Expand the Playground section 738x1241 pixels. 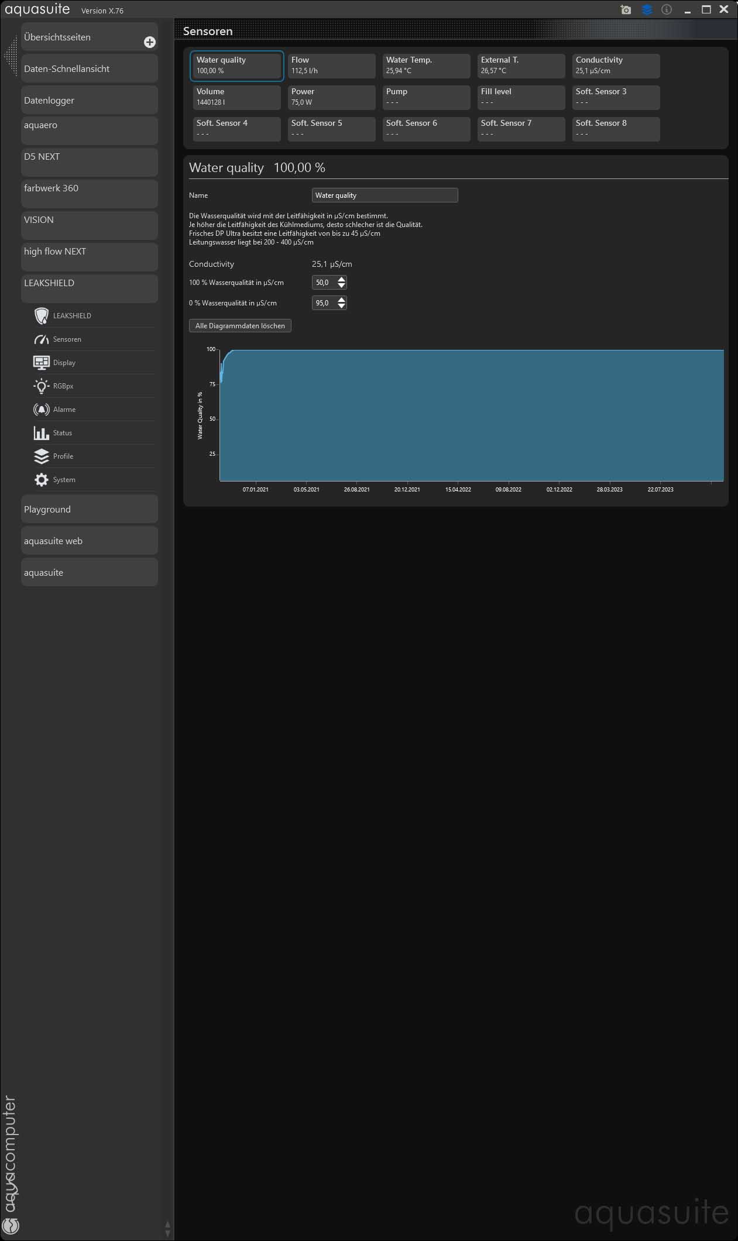[90, 509]
